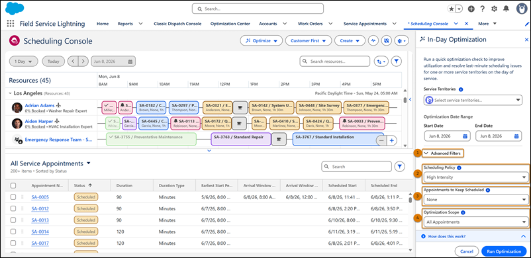Click the Appointments to Keep Scheduled info icon
This screenshot has height=258, width=531.
[x=488, y=191]
